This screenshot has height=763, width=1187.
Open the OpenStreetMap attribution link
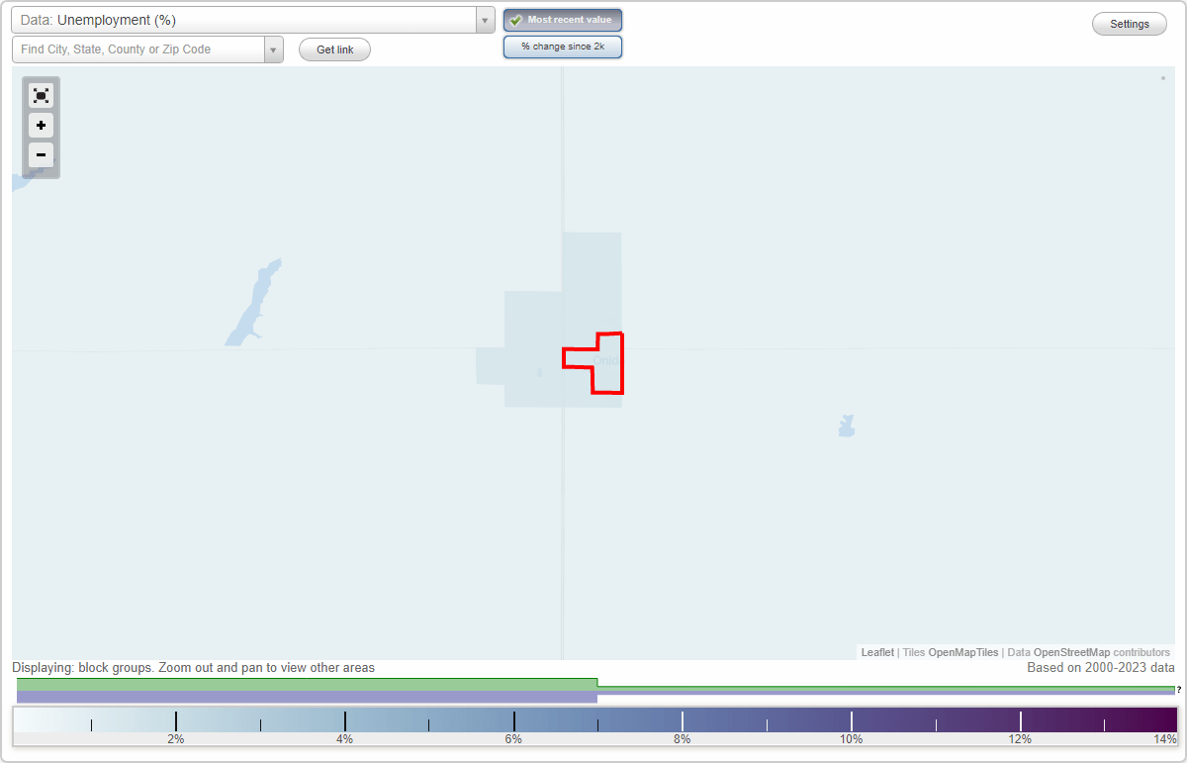coord(1071,652)
